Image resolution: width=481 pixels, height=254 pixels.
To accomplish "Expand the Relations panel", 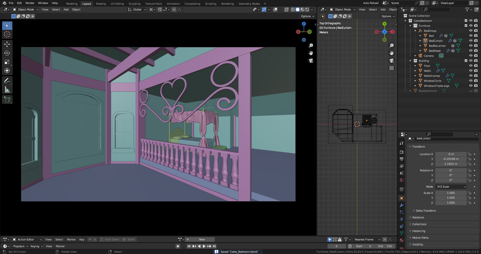I will (418, 217).
